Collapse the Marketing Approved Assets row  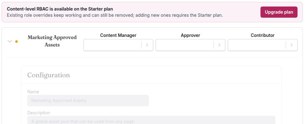tap(10, 41)
